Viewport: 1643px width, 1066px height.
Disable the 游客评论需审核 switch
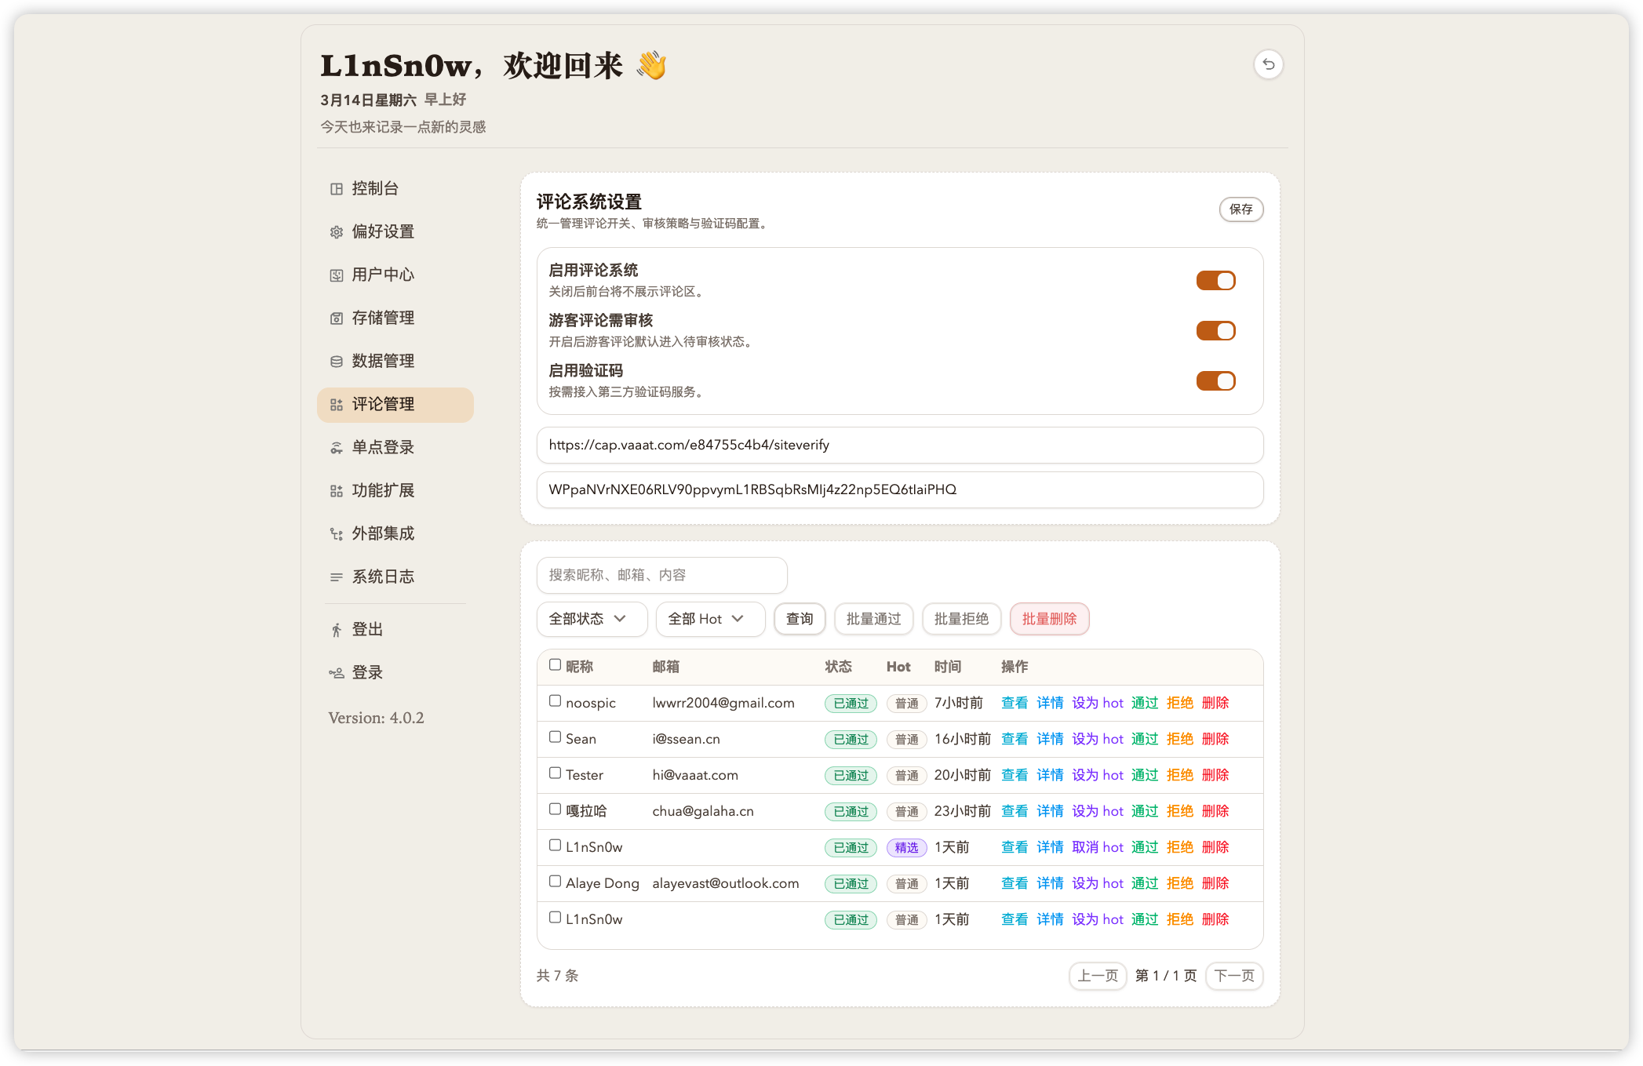[x=1215, y=331]
